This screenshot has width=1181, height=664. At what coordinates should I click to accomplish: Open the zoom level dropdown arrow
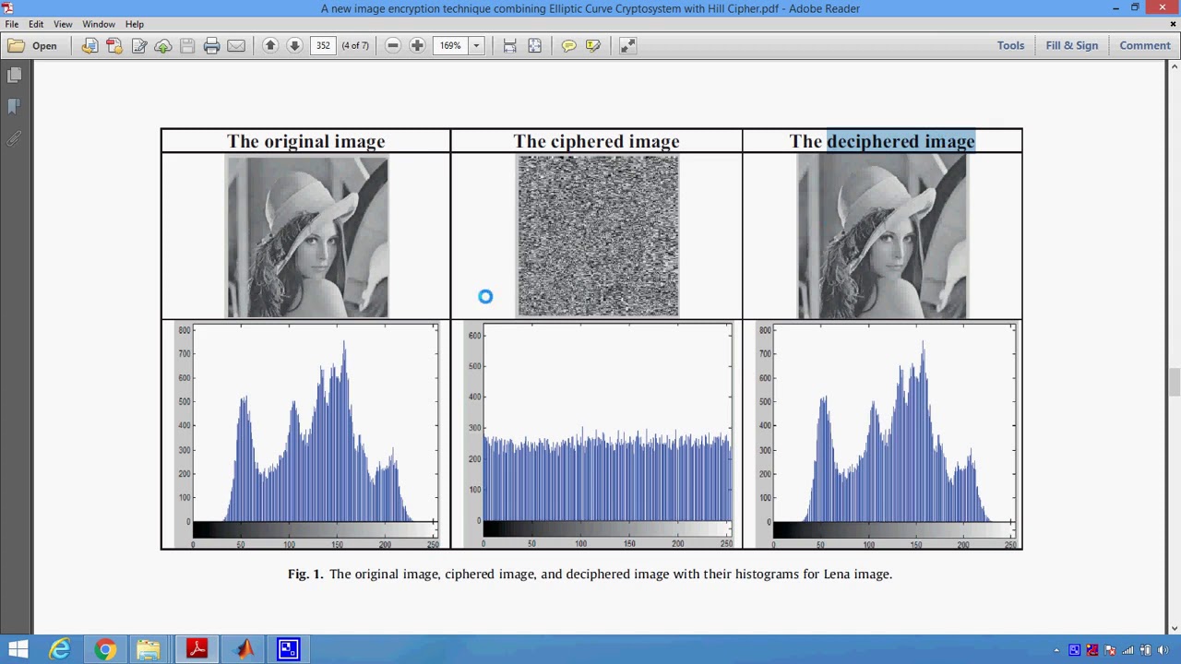tap(476, 45)
